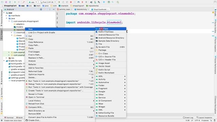
Task: Open the Event Log panel
Action: point(188,118)
